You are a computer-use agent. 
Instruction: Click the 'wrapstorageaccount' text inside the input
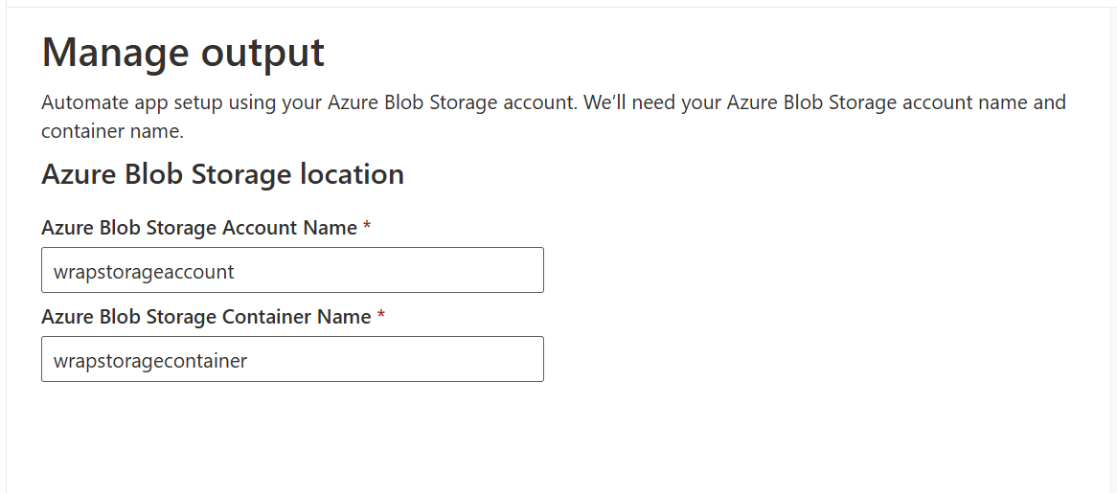pyautogui.click(x=144, y=272)
